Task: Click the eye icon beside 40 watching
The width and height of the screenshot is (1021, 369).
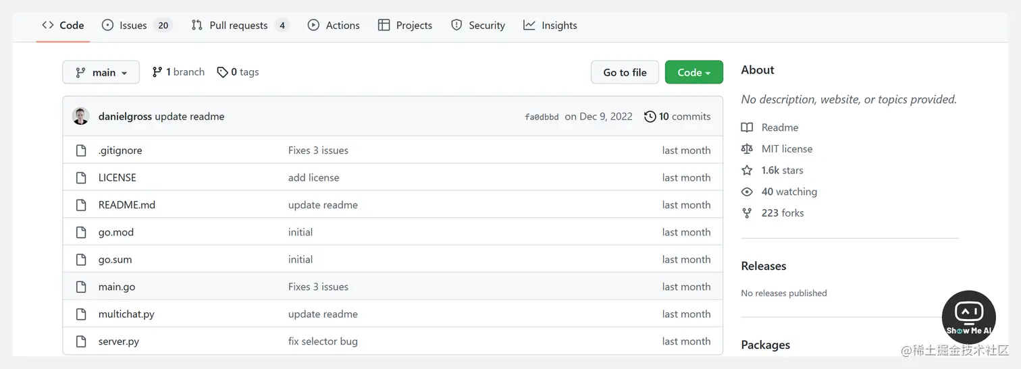Action: (x=747, y=192)
